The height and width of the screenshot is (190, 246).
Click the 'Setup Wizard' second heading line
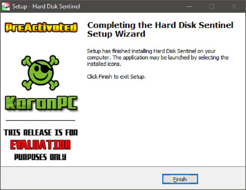116,34
